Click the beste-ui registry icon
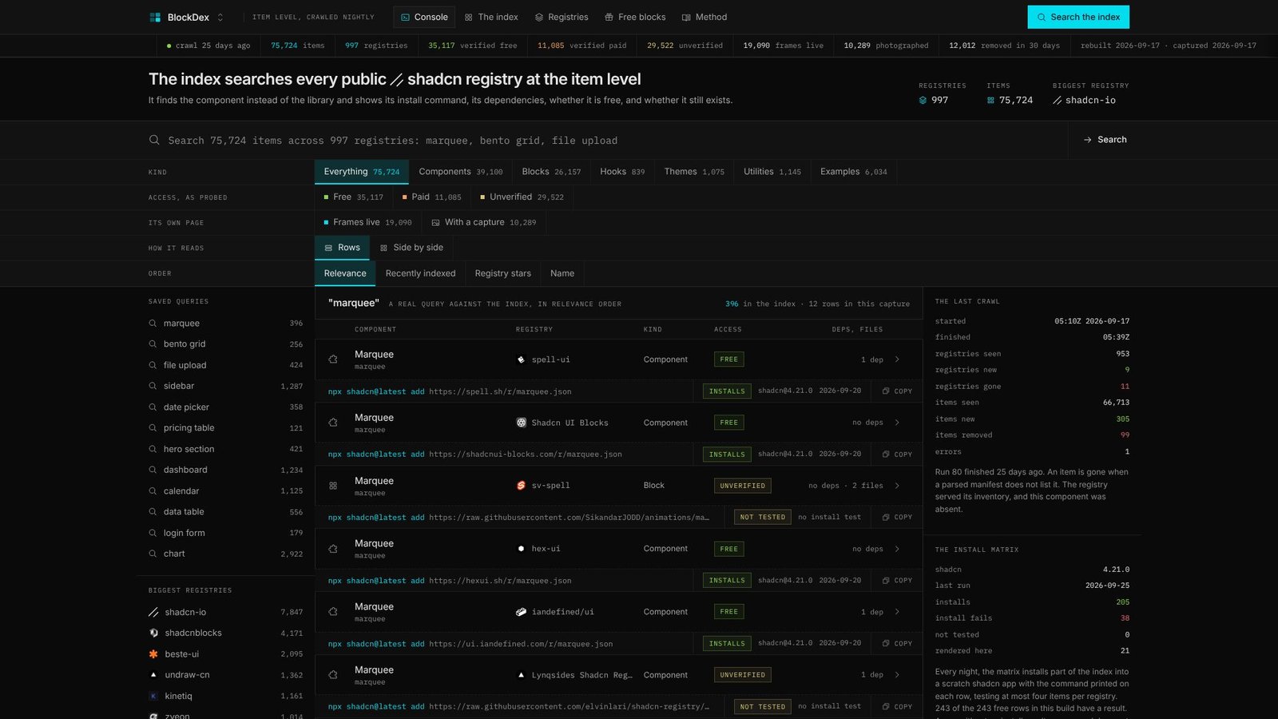1278x719 pixels. pos(153,654)
